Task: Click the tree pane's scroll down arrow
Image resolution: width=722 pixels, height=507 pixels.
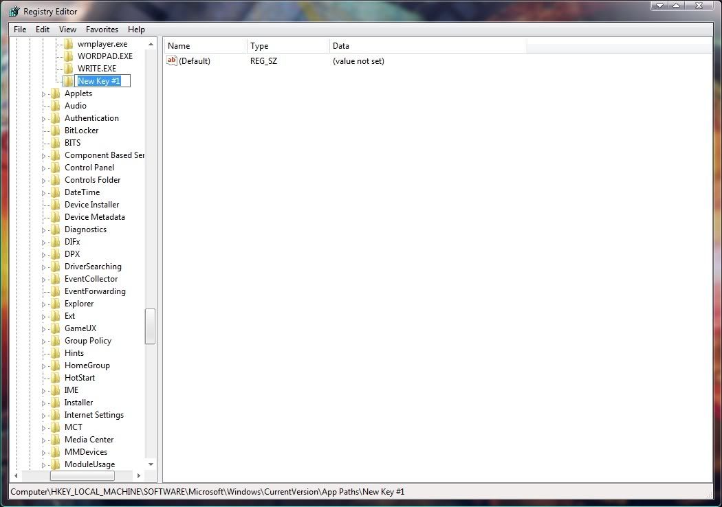Action: click(x=150, y=464)
